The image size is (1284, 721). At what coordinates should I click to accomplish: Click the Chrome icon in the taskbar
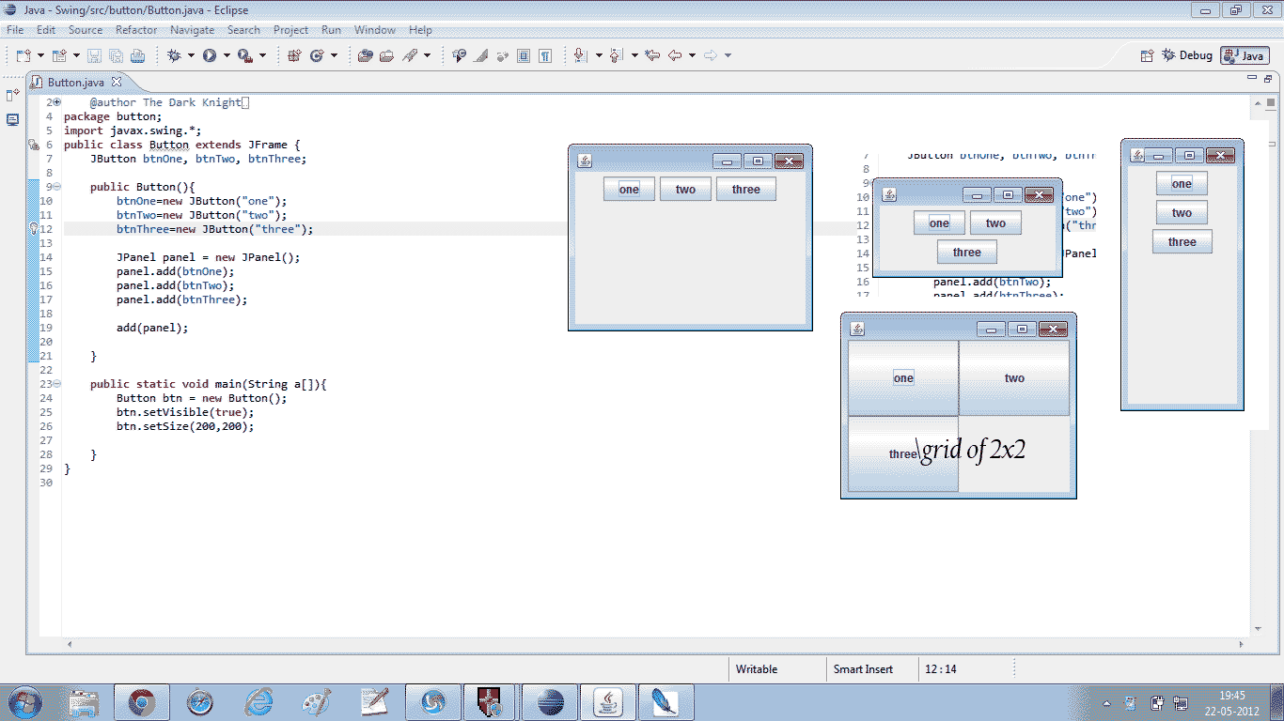point(141,701)
